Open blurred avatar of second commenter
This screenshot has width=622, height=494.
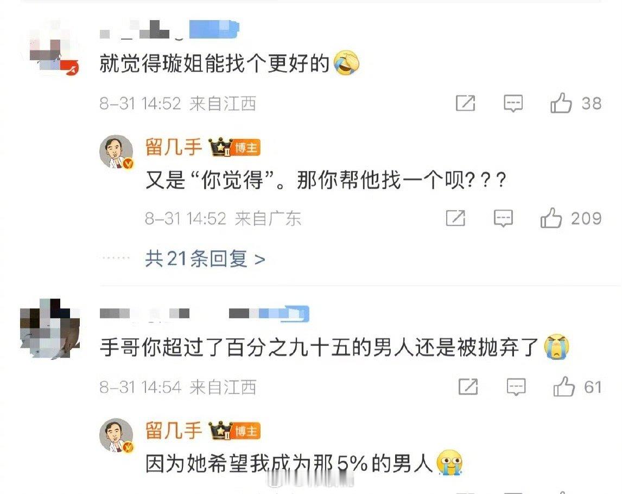pyautogui.click(x=50, y=330)
